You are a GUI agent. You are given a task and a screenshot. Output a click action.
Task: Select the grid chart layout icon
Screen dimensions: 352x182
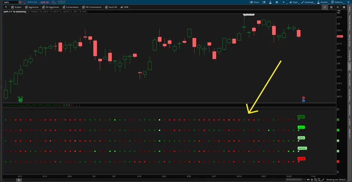pos(331,7)
